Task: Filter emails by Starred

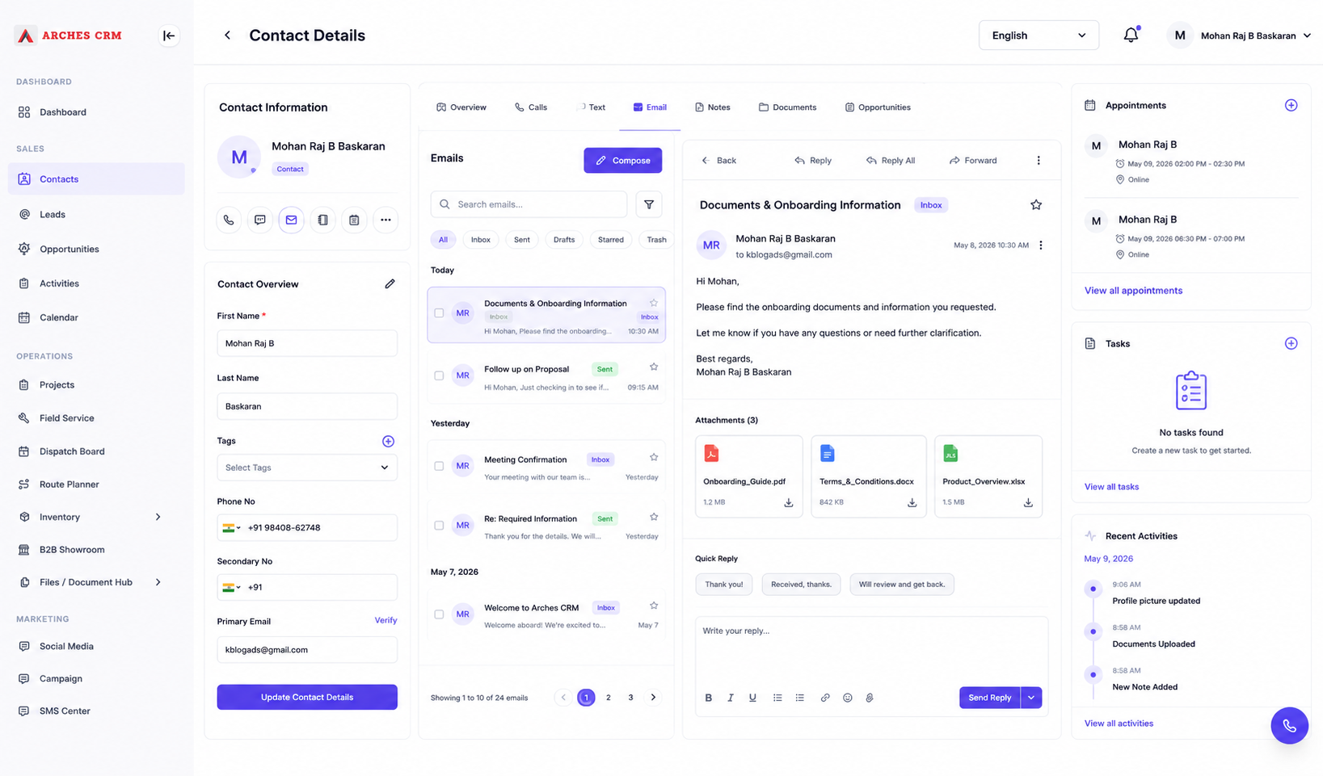Action: 610,240
